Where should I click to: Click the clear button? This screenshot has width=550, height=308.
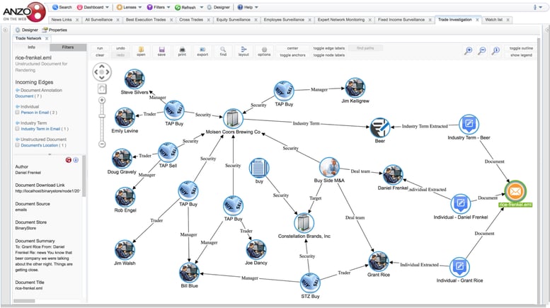[100, 55]
